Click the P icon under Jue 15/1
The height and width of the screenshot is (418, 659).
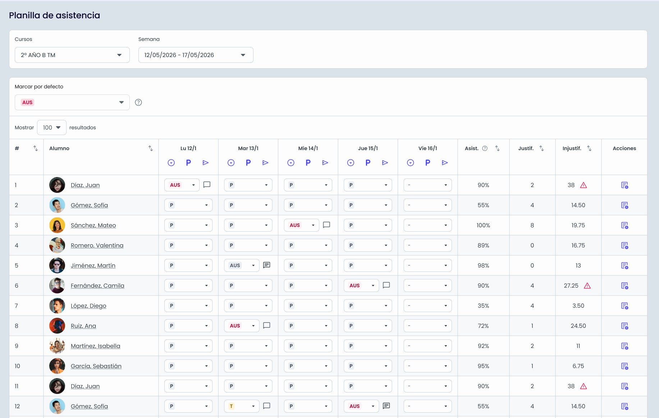pyautogui.click(x=368, y=163)
